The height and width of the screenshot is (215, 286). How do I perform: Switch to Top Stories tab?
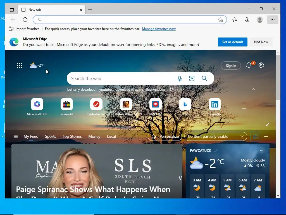pos(72,136)
